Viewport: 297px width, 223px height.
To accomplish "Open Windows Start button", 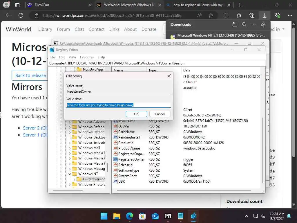I will click(104, 216).
